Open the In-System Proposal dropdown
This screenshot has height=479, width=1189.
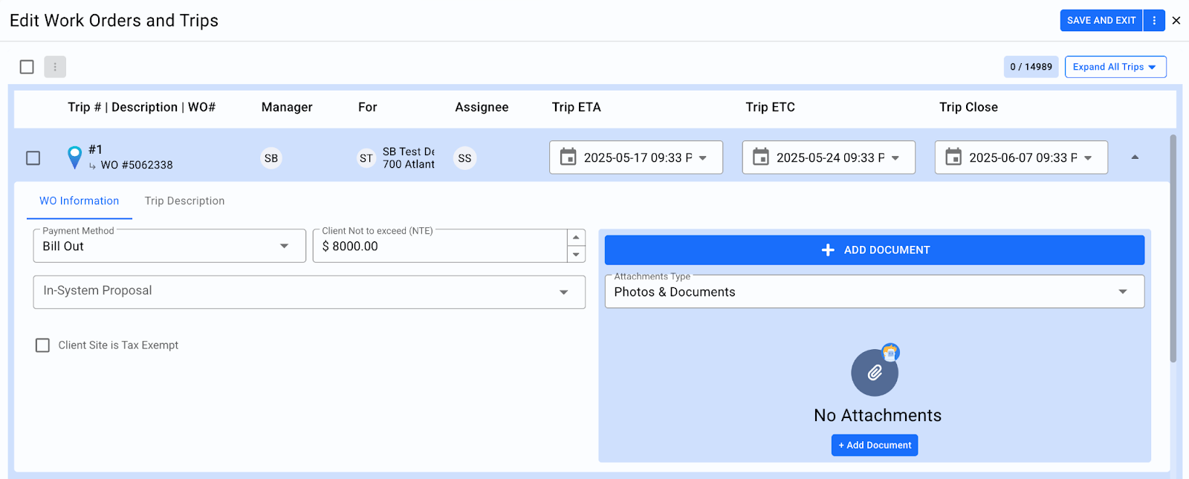coord(309,292)
